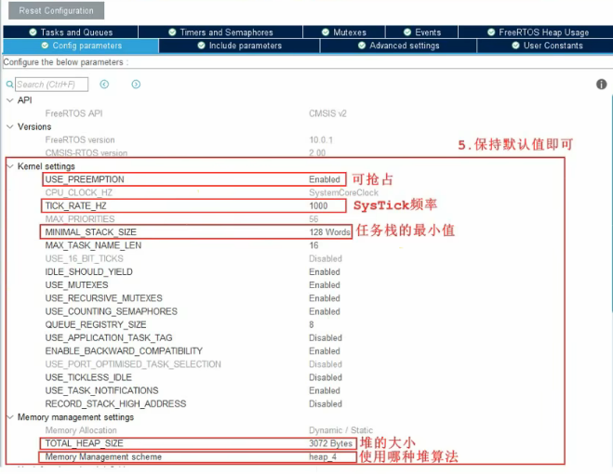Open the Advanced settings tab

tap(398, 46)
